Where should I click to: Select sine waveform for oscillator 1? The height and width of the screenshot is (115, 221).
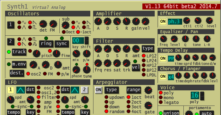(x=19, y=22)
